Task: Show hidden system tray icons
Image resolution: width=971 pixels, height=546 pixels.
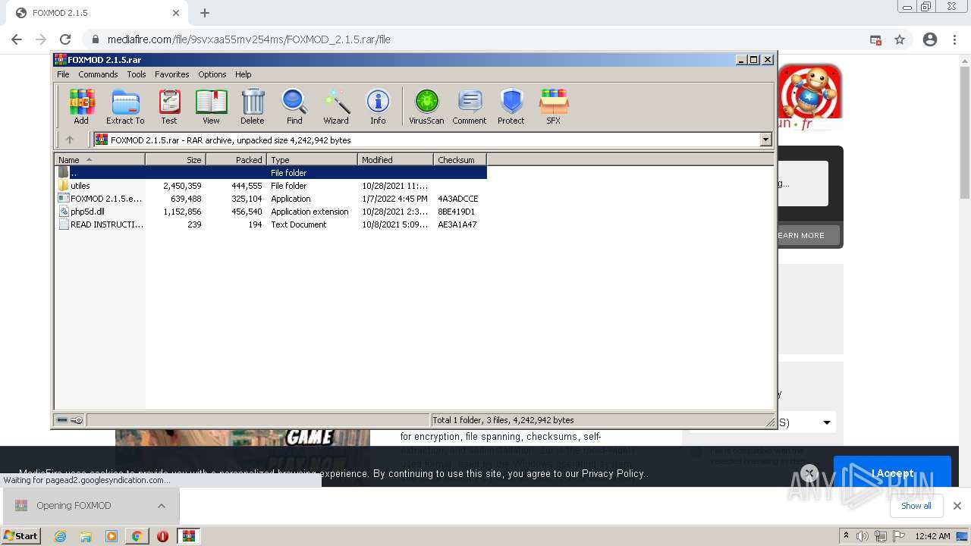Action: (846, 536)
